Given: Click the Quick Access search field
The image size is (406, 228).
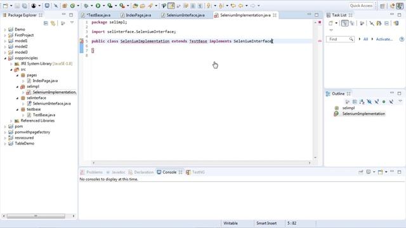Looking at the screenshot, I should pyautogui.click(x=361, y=6).
